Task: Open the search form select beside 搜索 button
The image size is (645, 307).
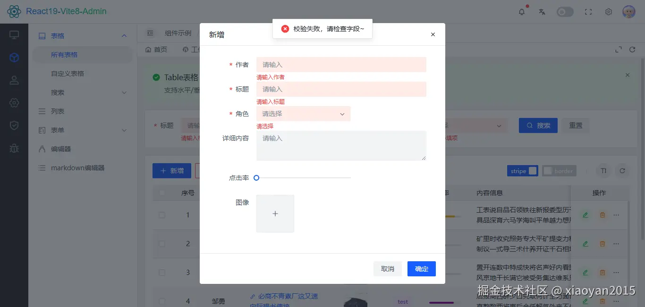Action: 475,125
